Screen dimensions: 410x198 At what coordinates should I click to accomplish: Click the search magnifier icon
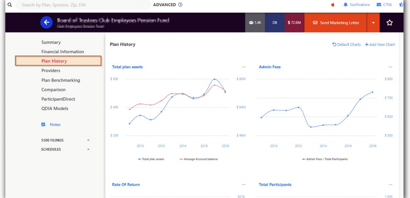click(x=10, y=5)
